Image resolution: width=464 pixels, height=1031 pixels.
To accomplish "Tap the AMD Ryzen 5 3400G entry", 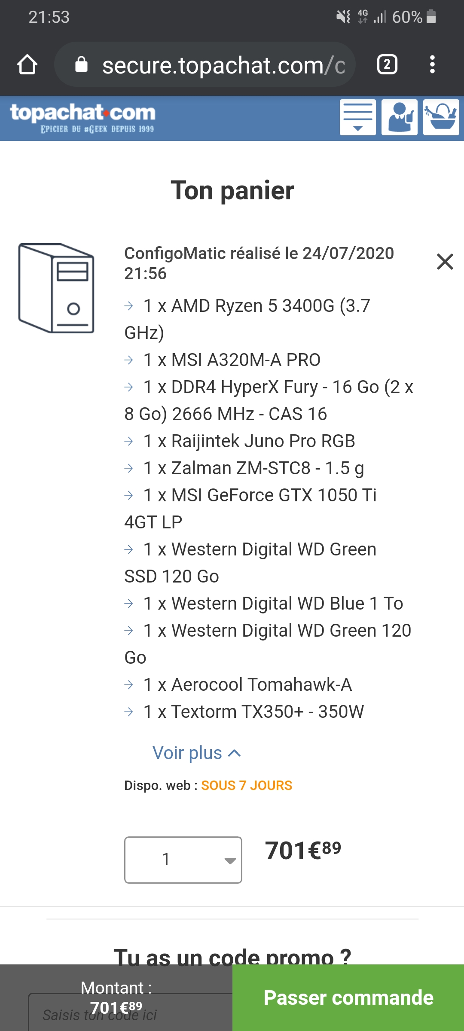I will pos(256,306).
